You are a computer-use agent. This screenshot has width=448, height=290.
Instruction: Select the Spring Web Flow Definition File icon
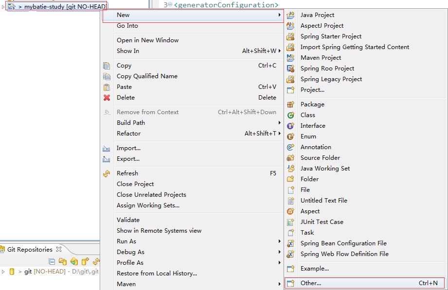290,254
